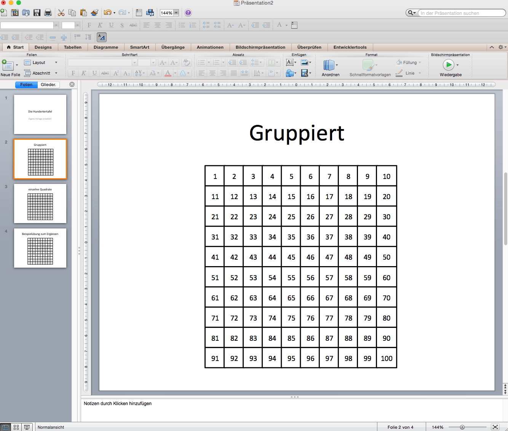Switch to normal view in the status bar
Image resolution: width=508 pixels, height=431 pixels.
(x=5, y=427)
